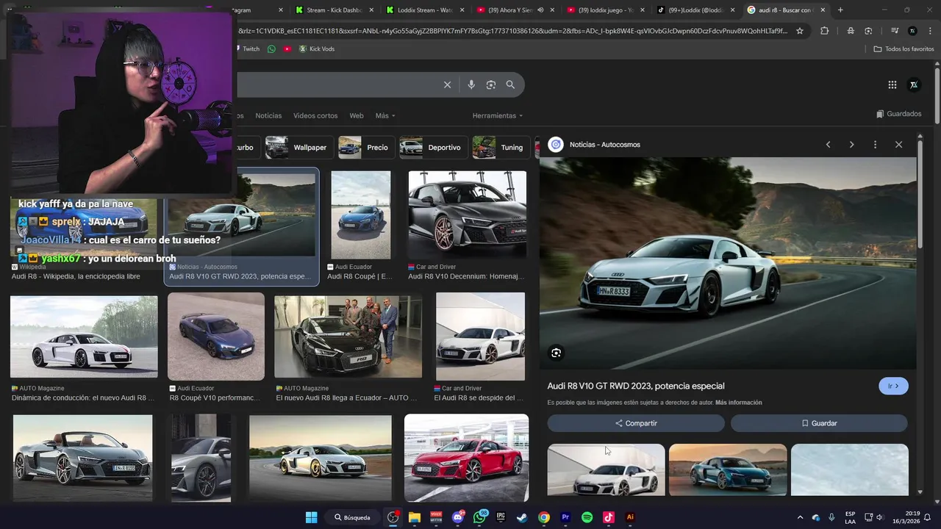Screen dimensions: 941x529
Task: Show next image in preview panel
Action: point(851,145)
